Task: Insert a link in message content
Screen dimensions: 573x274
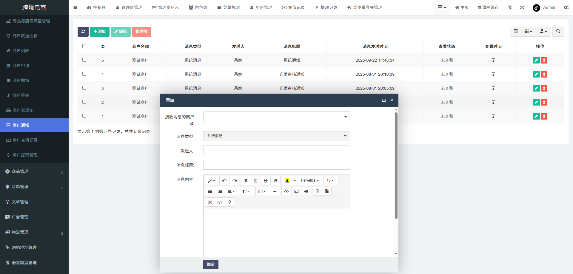Action: pyautogui.click(x=286, y=191)
